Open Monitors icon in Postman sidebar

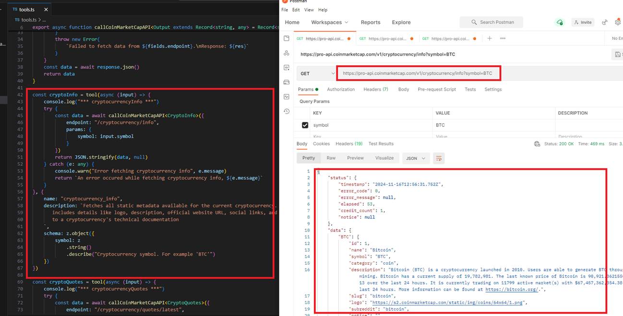287,96
